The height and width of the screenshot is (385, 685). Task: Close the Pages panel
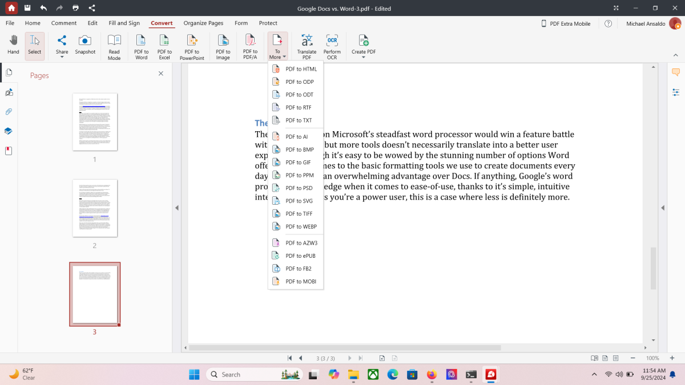click(x=161, y=74)
